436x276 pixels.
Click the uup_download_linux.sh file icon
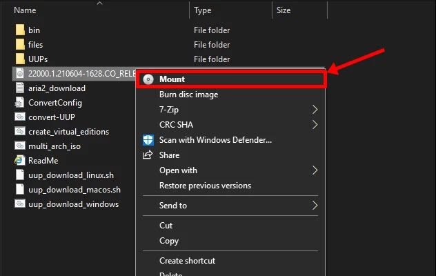click(20, 175)
